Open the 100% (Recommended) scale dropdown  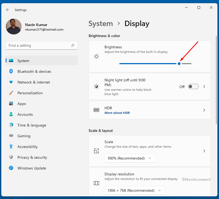(130, 158)
